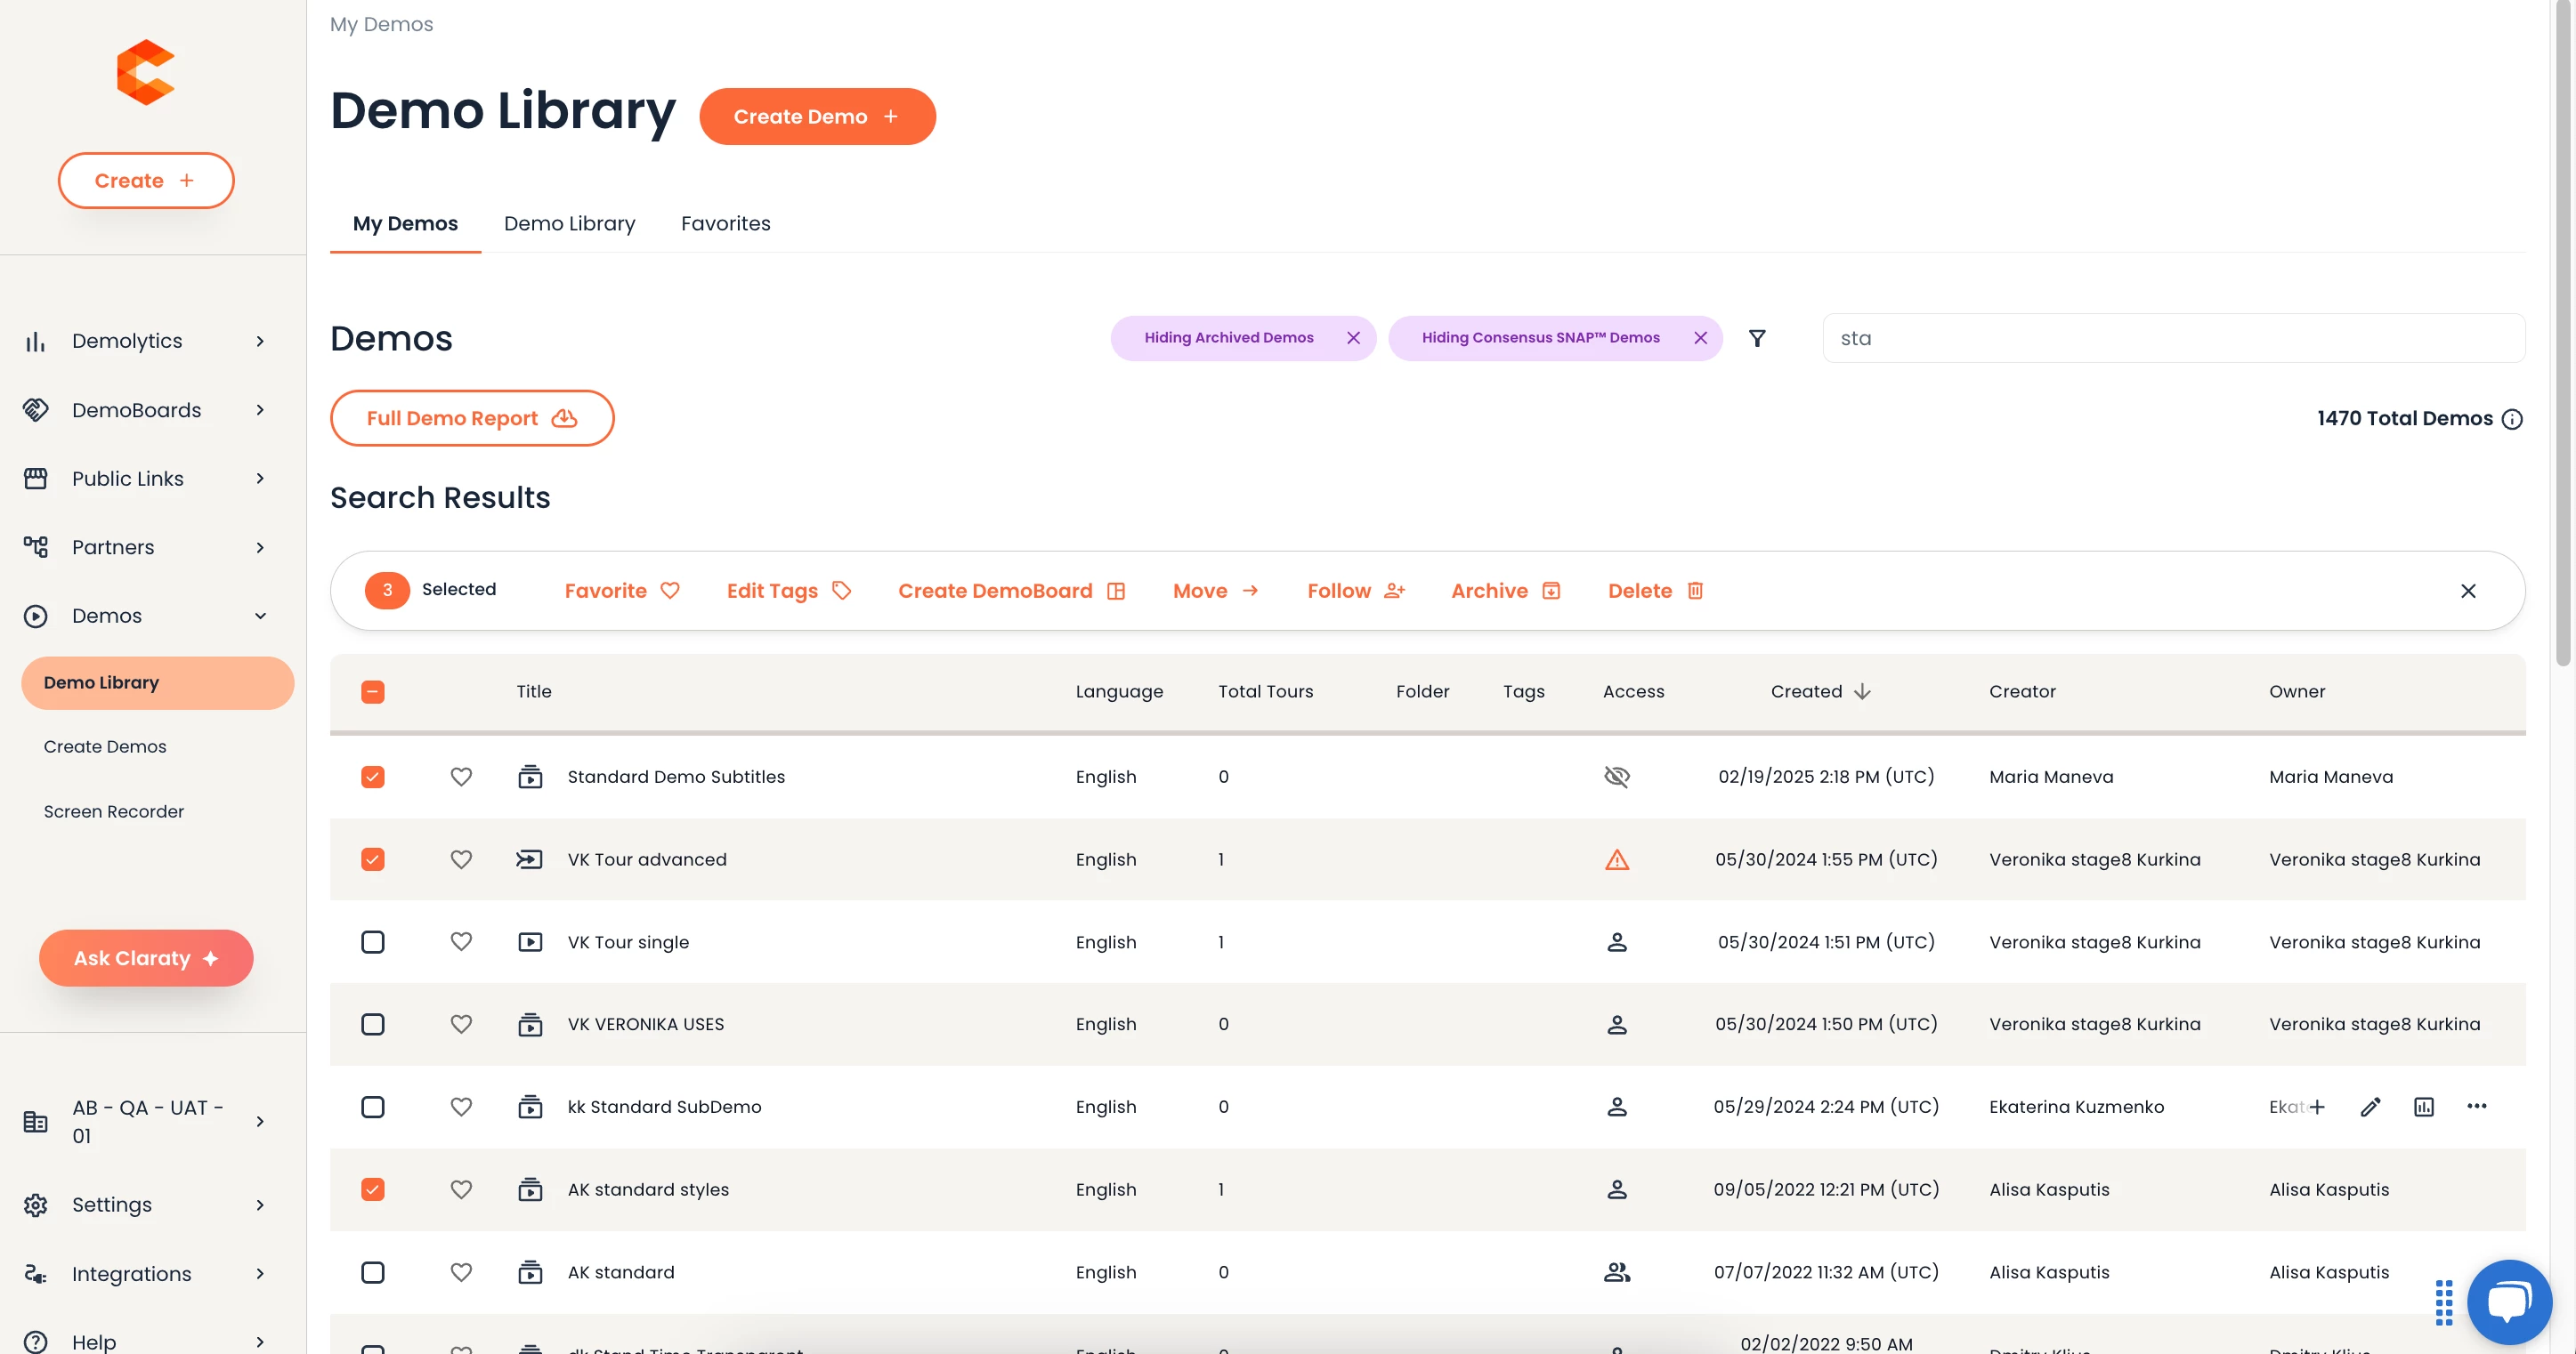Open the chat support bubble

(2509, 1301)
